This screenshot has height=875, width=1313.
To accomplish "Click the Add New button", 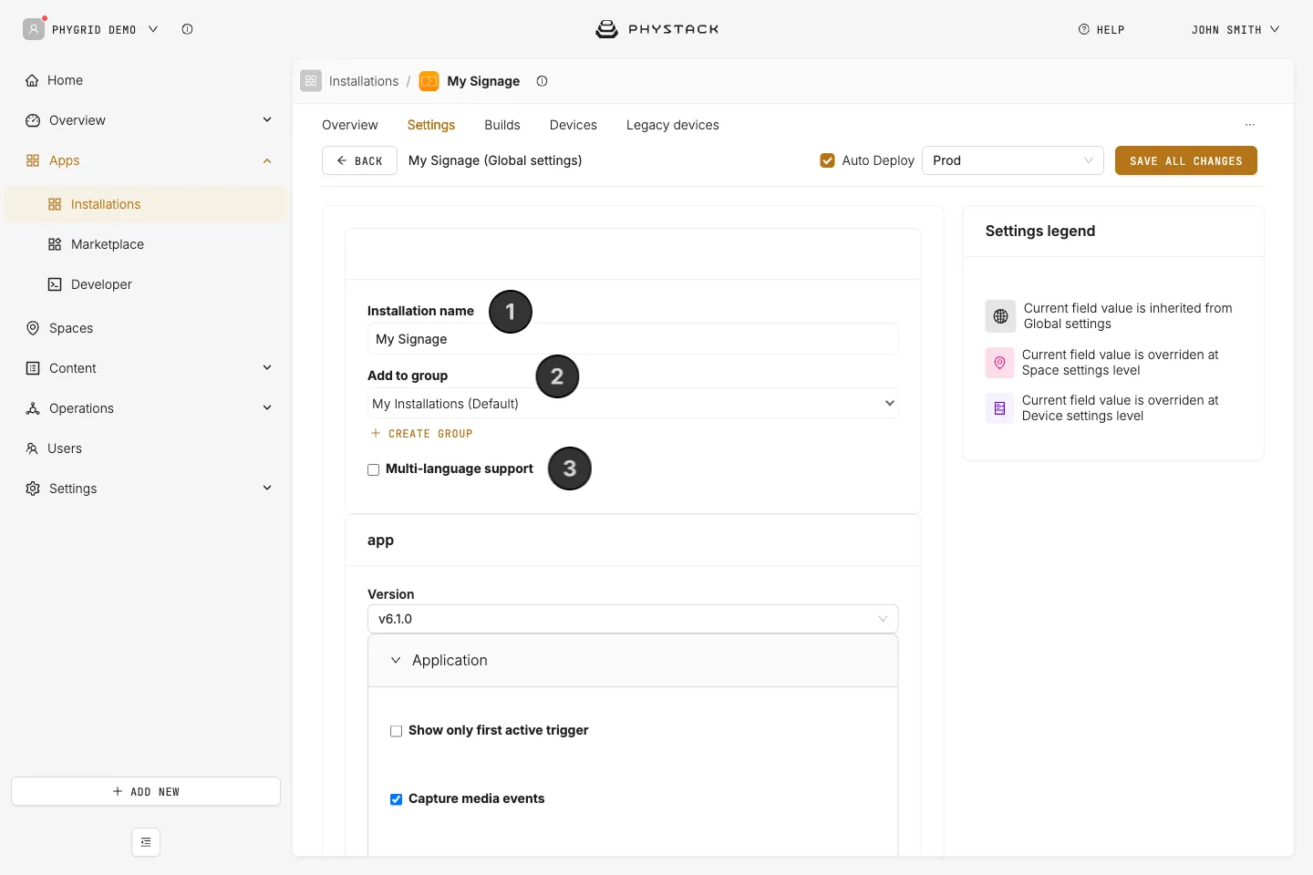I will (146, 791).
